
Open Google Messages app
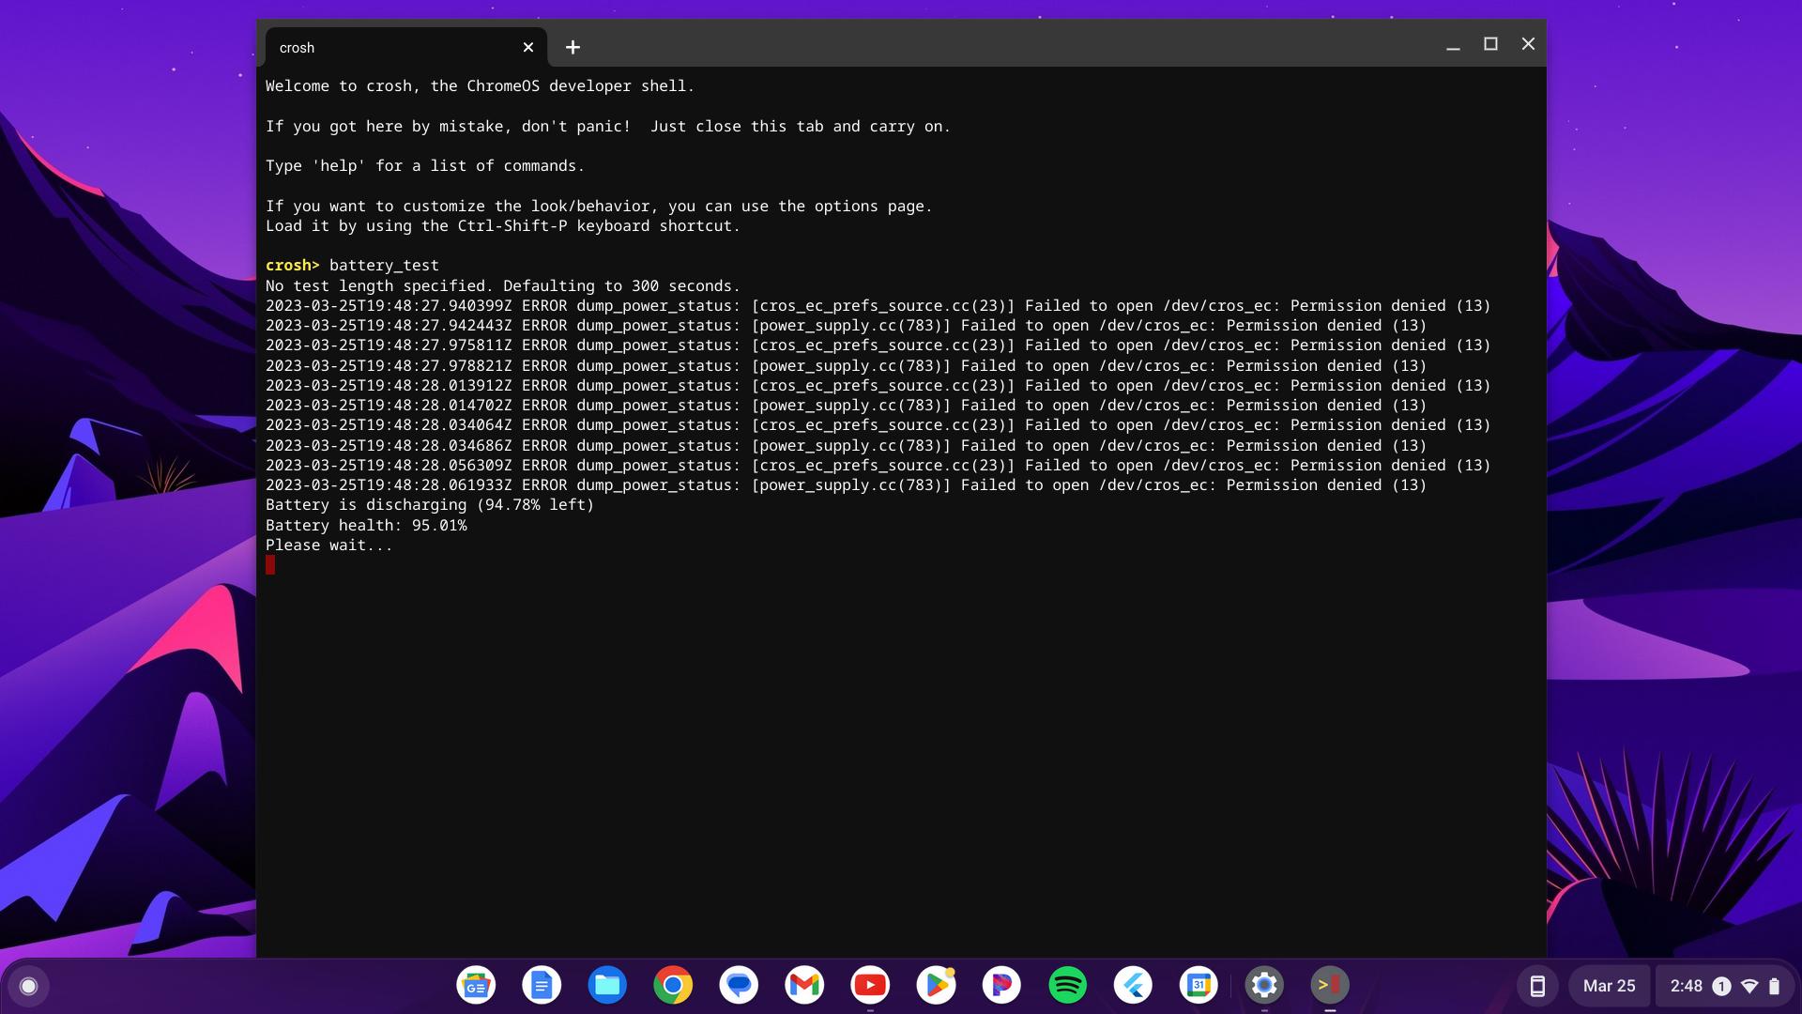(739, 985)
